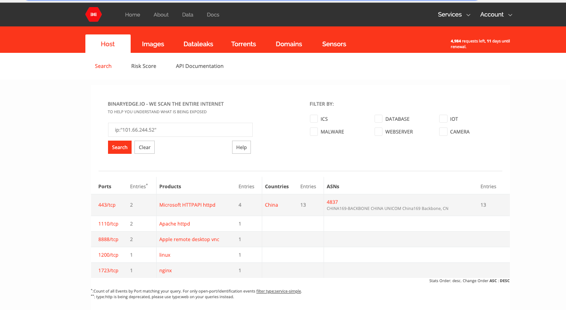Click the Help button

click(x=241, y=147)
